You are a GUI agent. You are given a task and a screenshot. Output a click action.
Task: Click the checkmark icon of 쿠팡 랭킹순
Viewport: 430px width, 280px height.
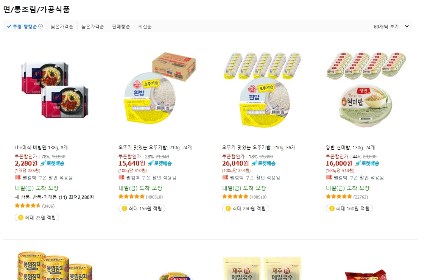point(9,27)
